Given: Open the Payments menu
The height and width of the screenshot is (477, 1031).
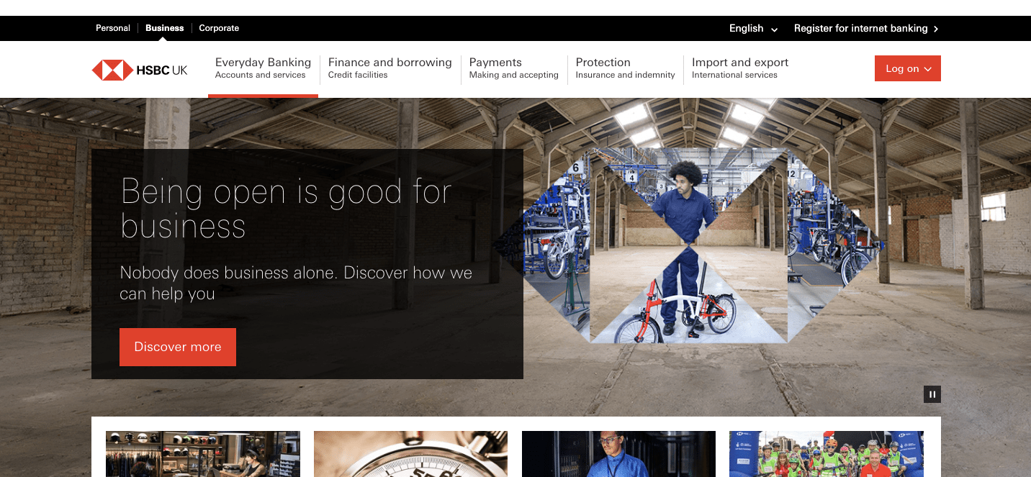Looking at the screenshot, I should (513, 68).
